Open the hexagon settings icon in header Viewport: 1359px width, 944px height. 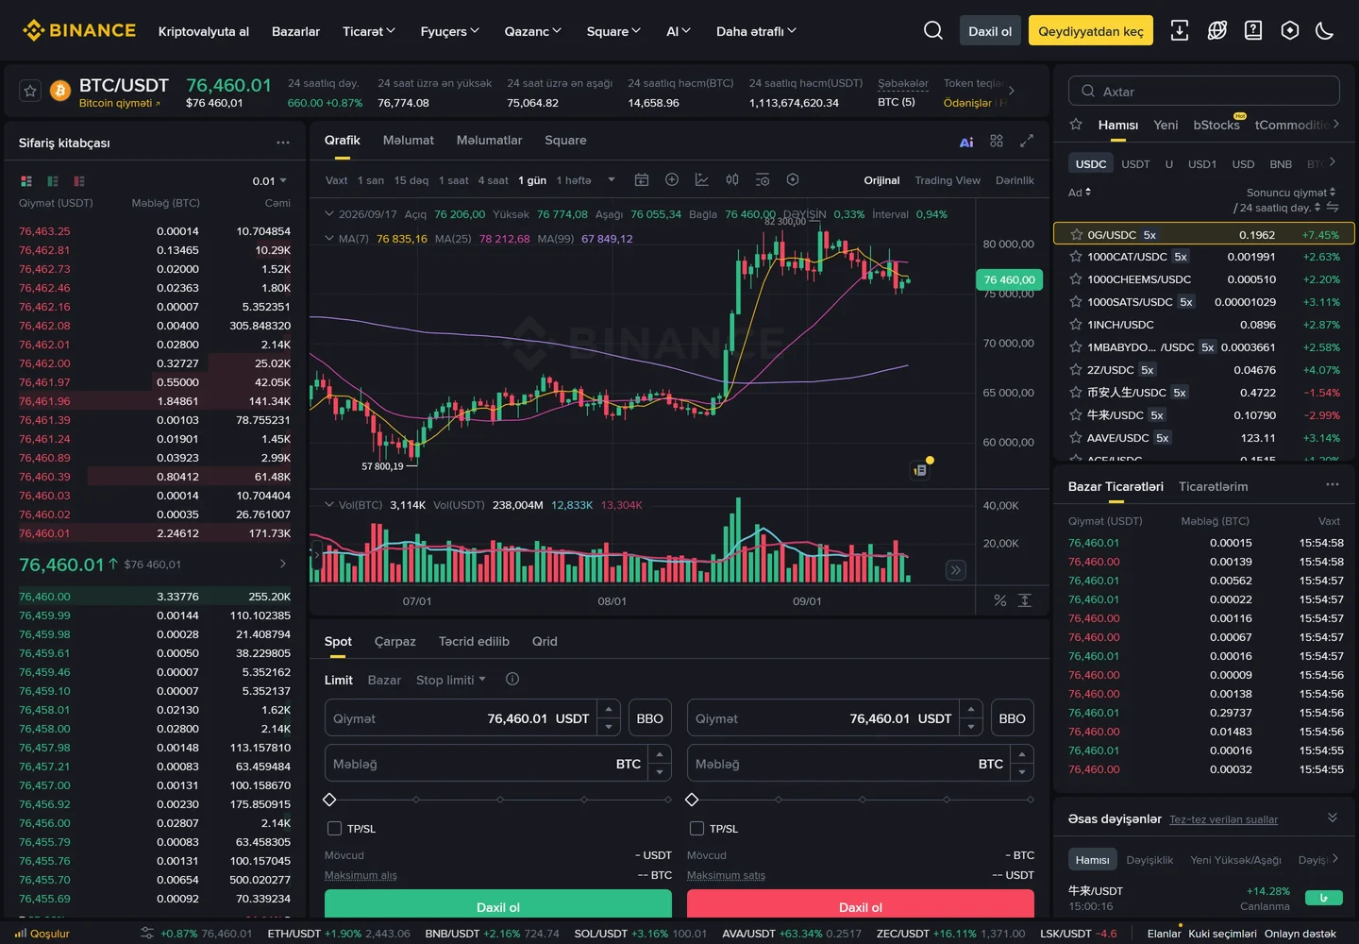click(x=1290, y=30)
